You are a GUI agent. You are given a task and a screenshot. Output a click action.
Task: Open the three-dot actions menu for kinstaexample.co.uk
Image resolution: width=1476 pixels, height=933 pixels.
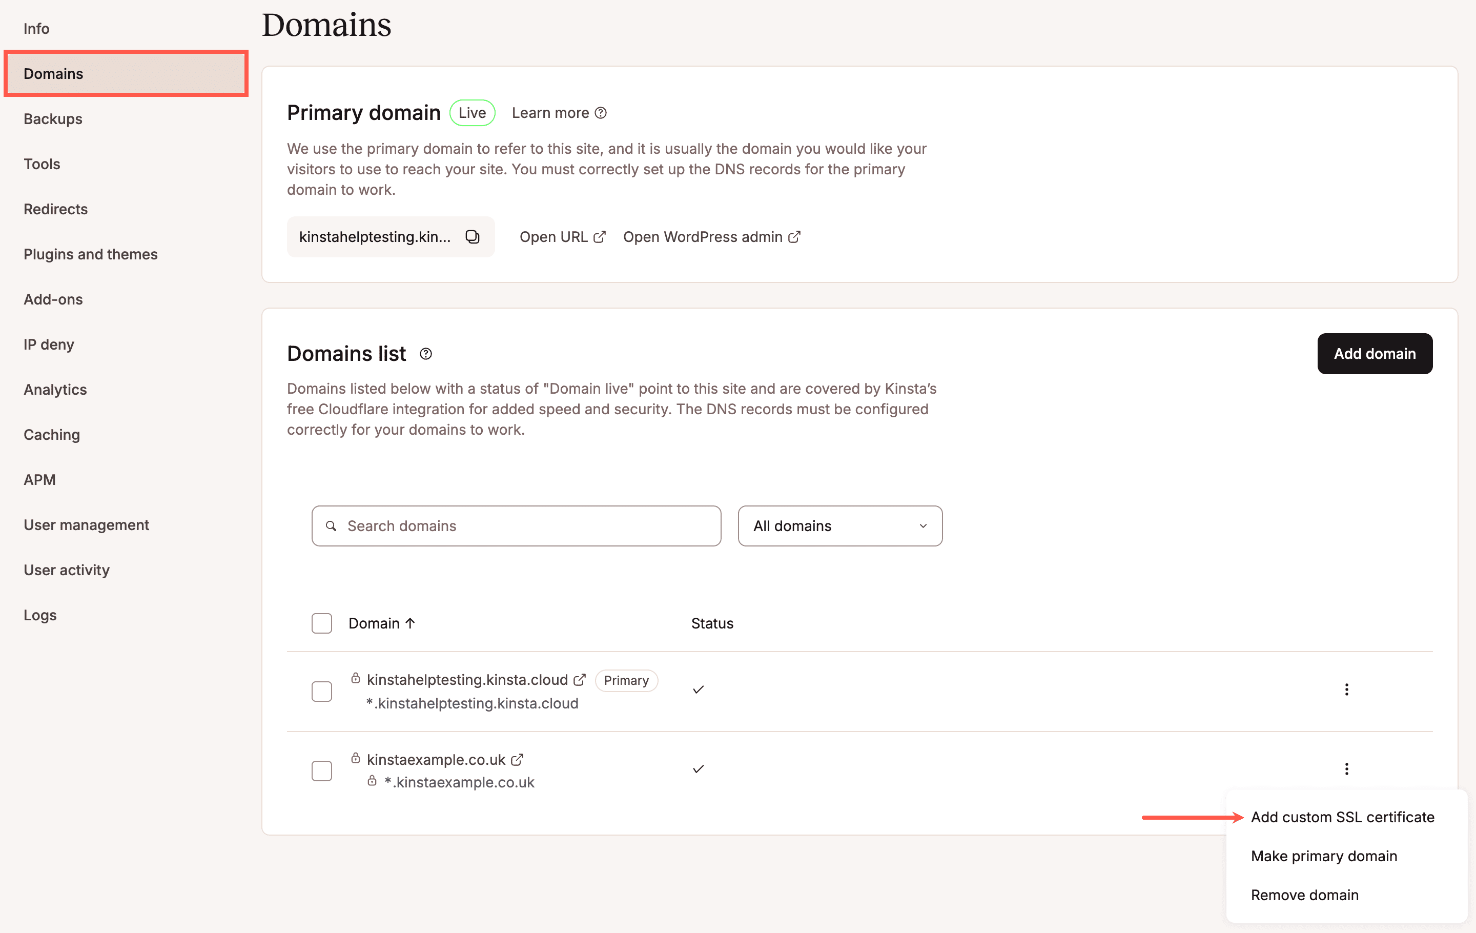1346,768
